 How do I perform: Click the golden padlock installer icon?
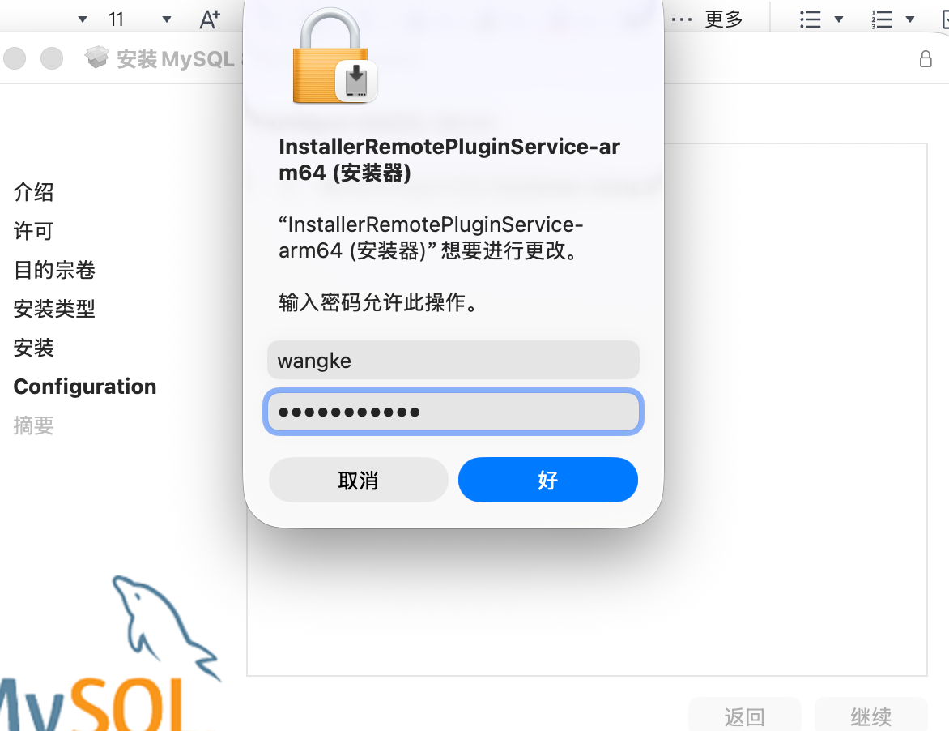click(x=334, y=56)
